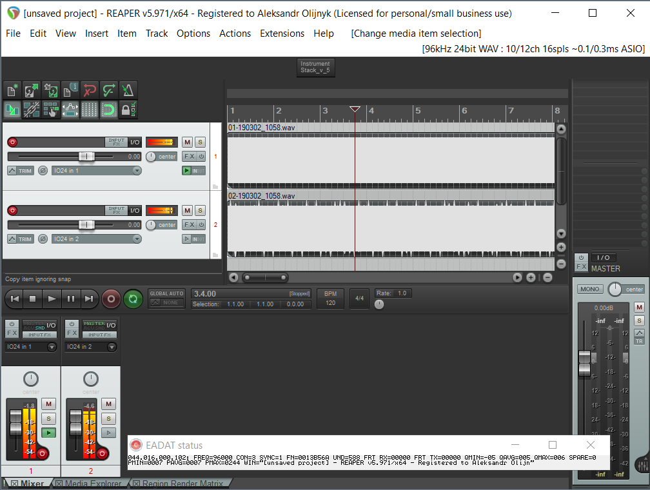Click the playback Rate knob
This screenshot has height=490, width=650.
(379, 304)
